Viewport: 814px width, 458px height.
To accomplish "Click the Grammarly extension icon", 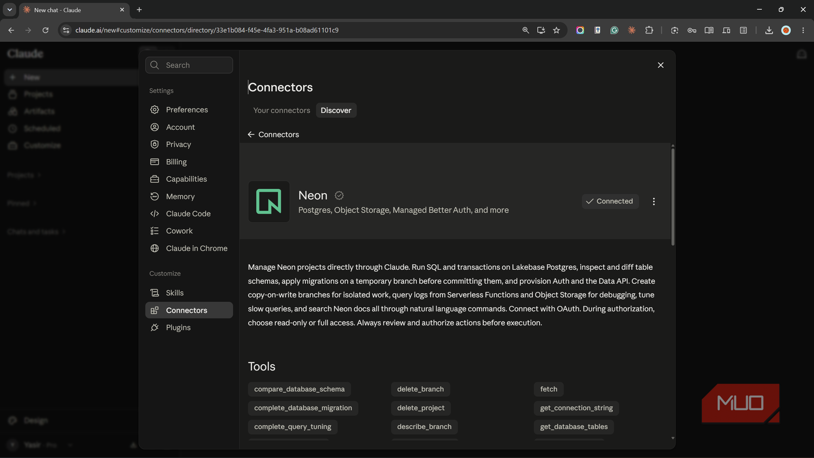I will pos(614,30).
